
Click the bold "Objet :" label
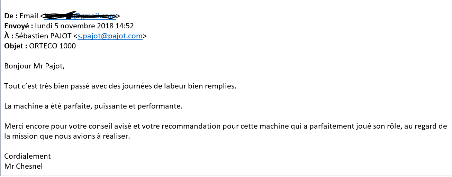[x=16, y=46]
